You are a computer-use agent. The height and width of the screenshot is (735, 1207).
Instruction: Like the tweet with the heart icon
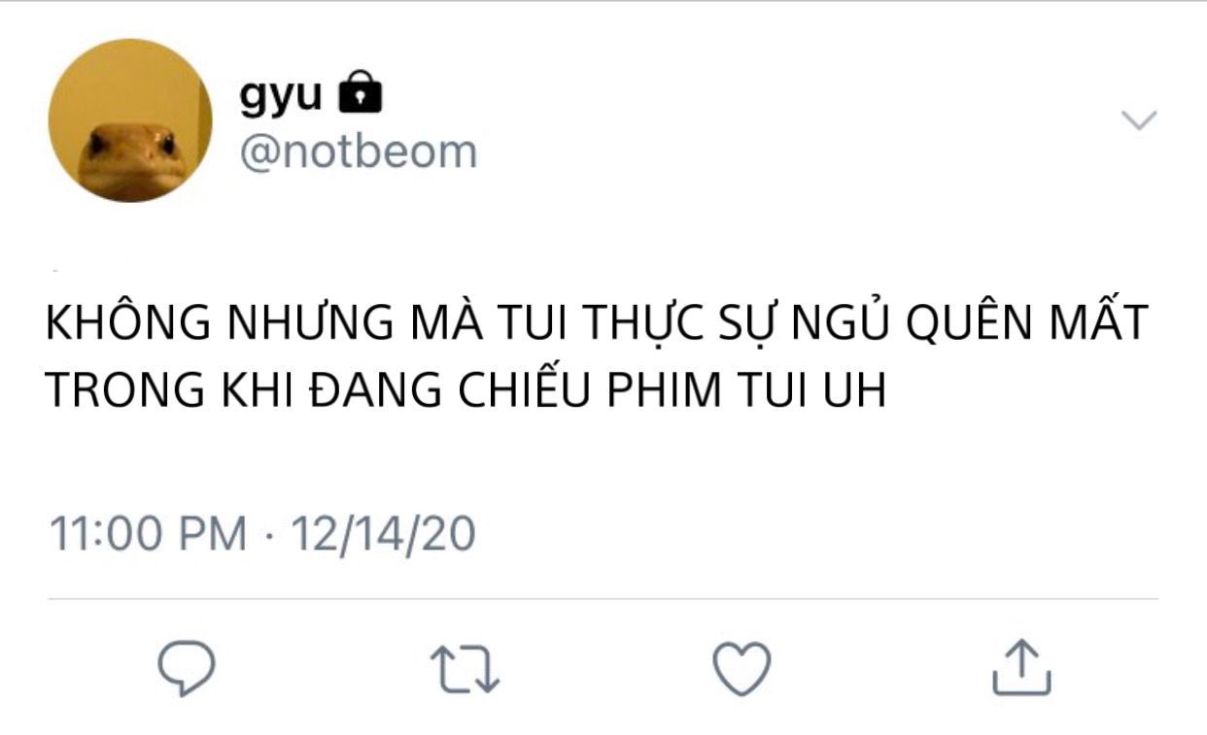click(x=741, y=668)
